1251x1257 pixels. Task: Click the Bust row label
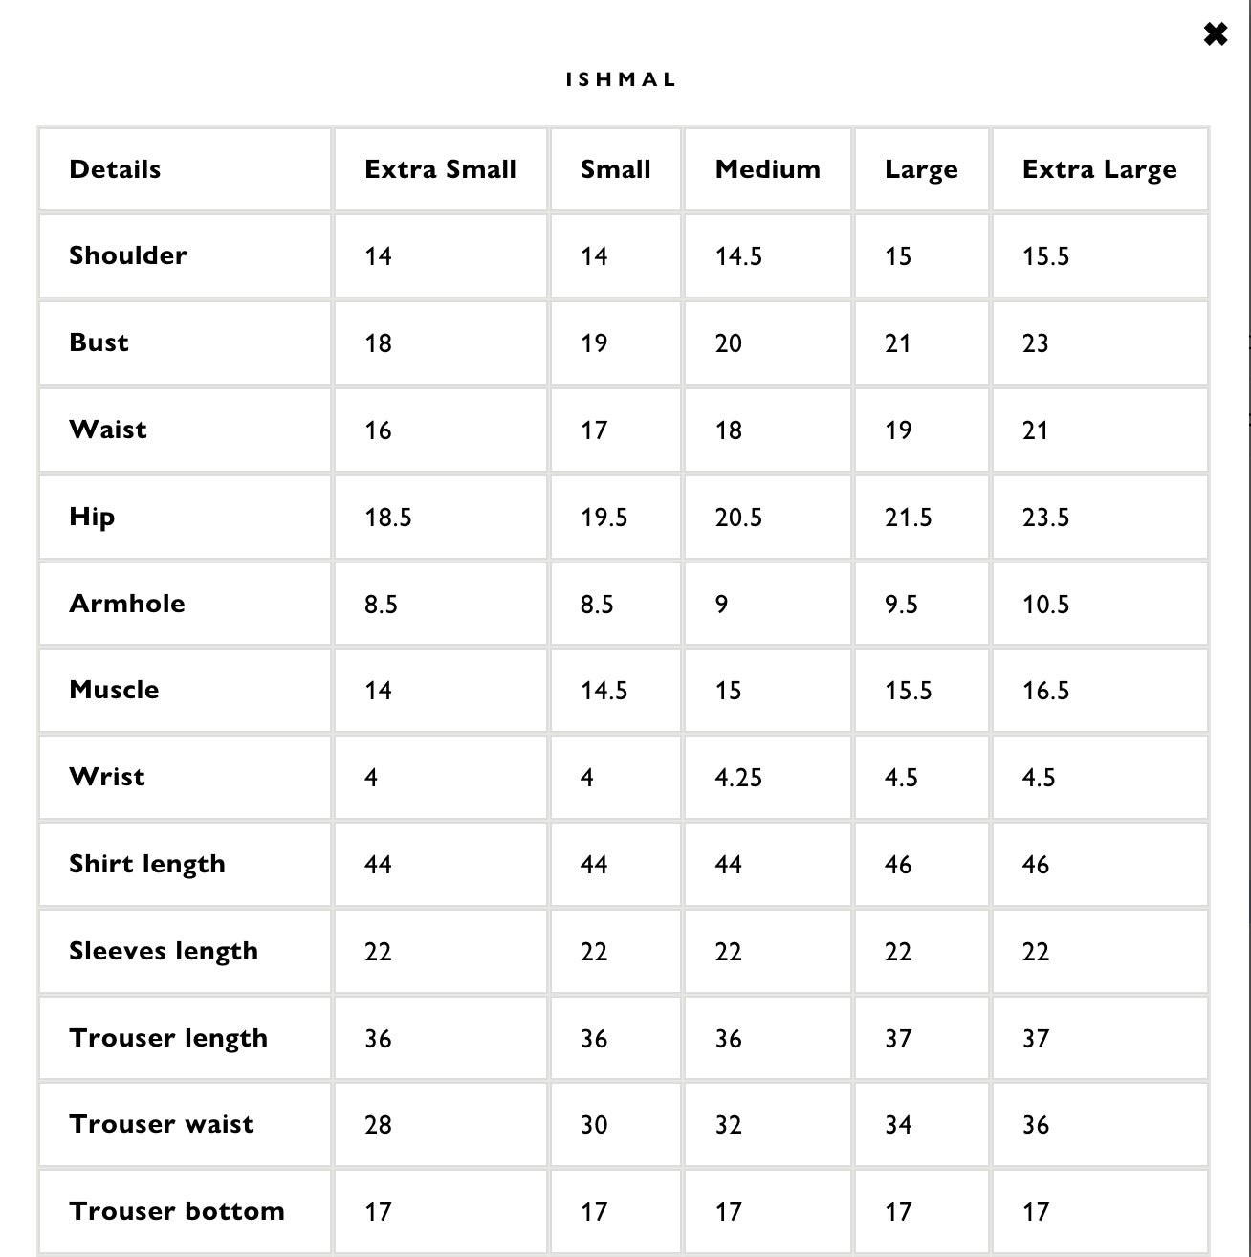99,342
